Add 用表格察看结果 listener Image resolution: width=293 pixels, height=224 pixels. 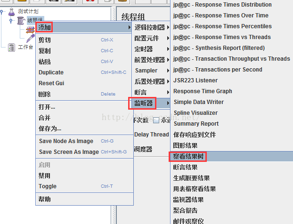pos(232,189)
